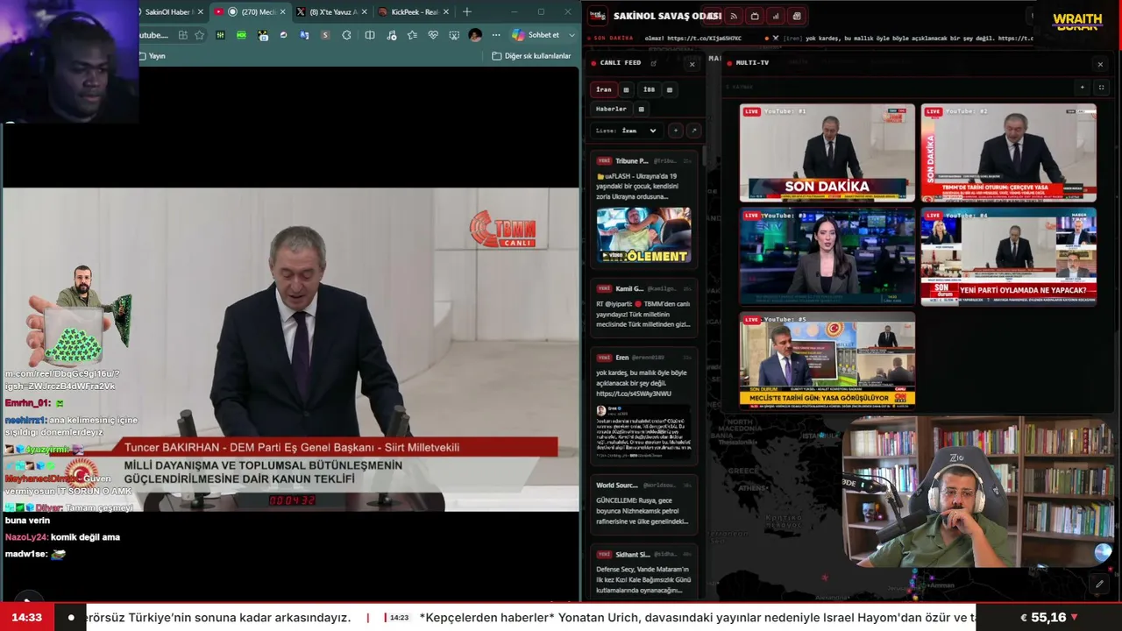Add a new list with plus button
The height and width of the screenshot is (631, 1122).
pos(675,131)
